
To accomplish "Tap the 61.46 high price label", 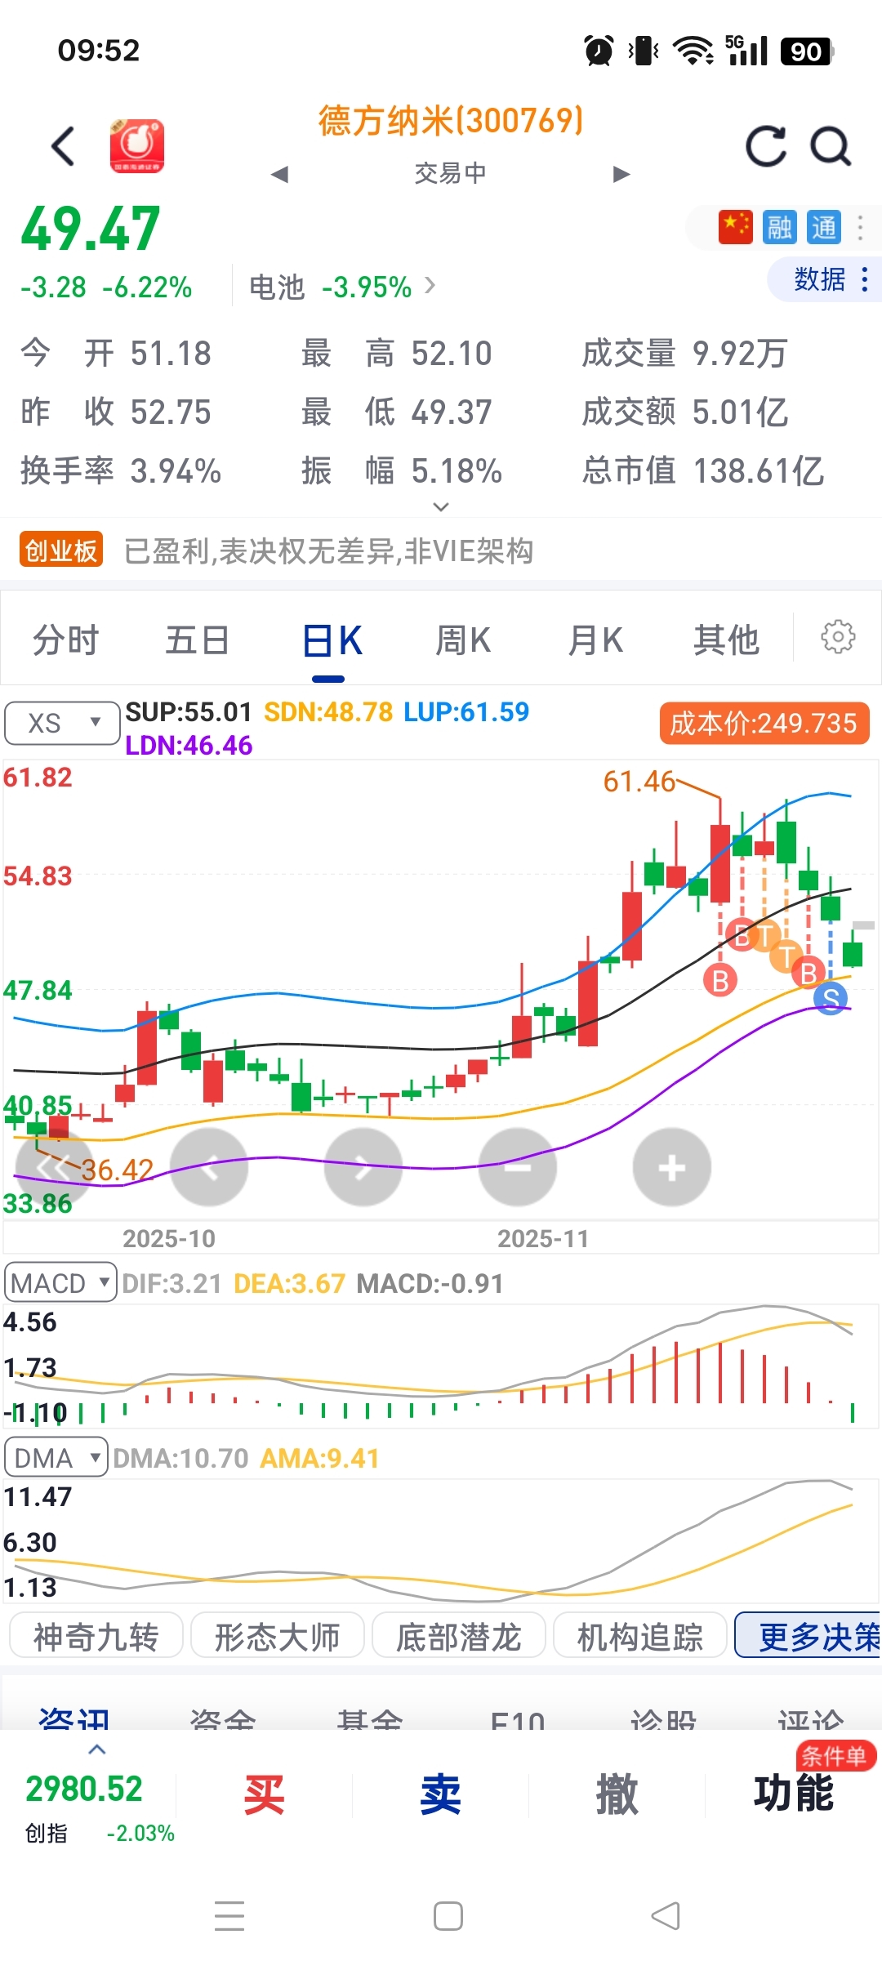I will tap(639, 782).
